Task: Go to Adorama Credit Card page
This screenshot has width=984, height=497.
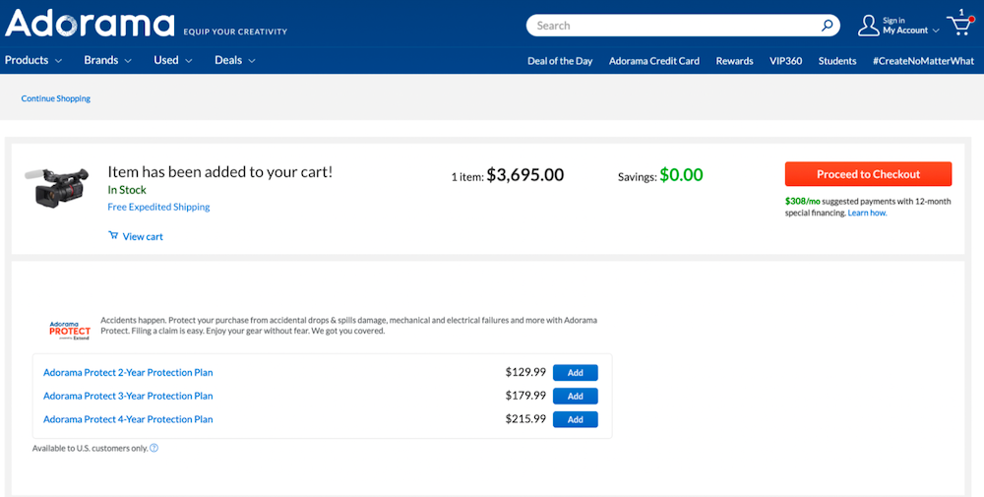Action: pos(654,61)
